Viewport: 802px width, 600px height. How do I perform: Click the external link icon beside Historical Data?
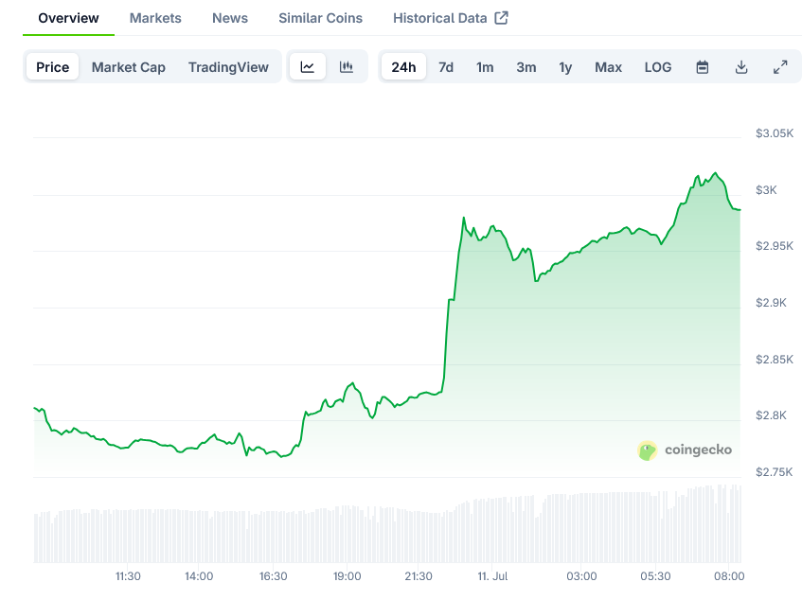pyautogui.click(x=502, y=18)
